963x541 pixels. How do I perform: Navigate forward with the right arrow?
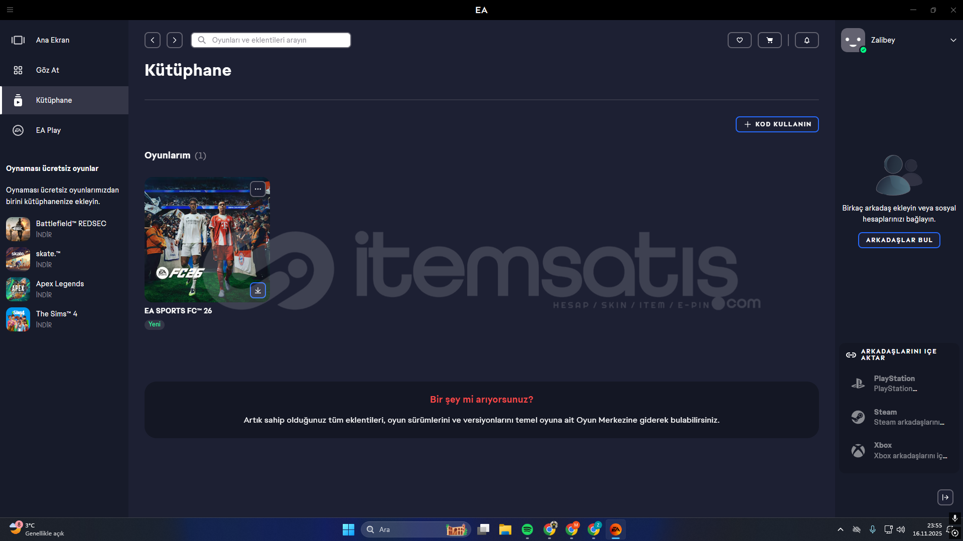[175, 40]
